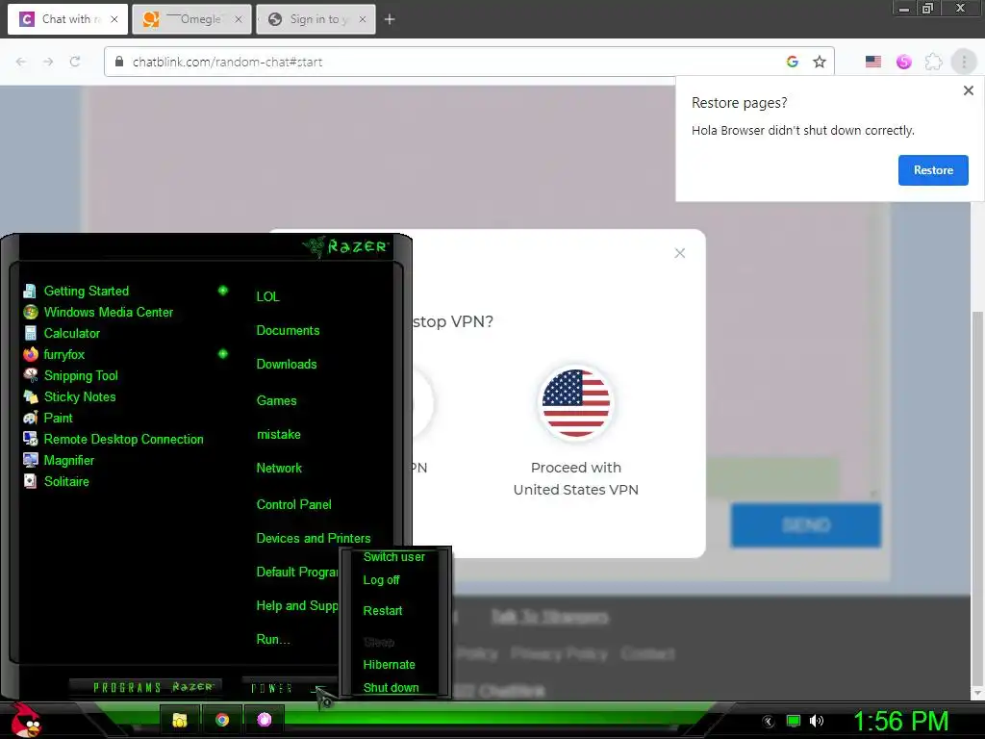Go forward in browser history
Image resolution: width=985 pixels, height=739 pixels.
point(48,62)
